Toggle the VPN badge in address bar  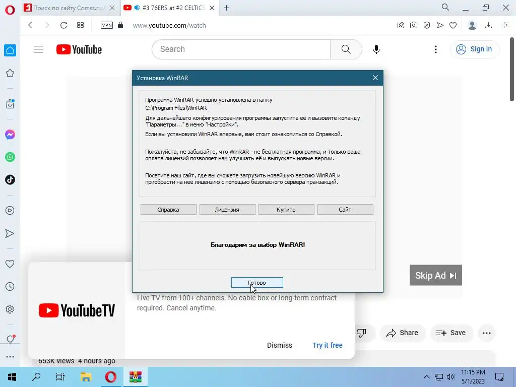coord(107,25)
